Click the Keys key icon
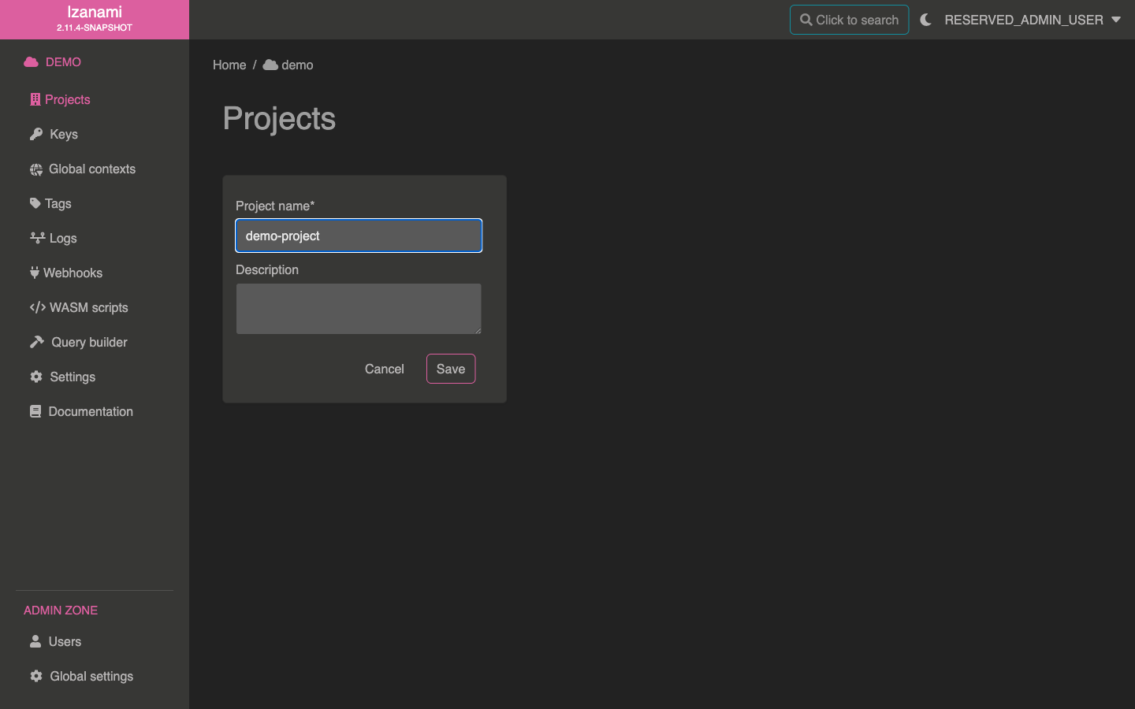The height and width of the screenshot is (709, 1135). pos(36,134)
